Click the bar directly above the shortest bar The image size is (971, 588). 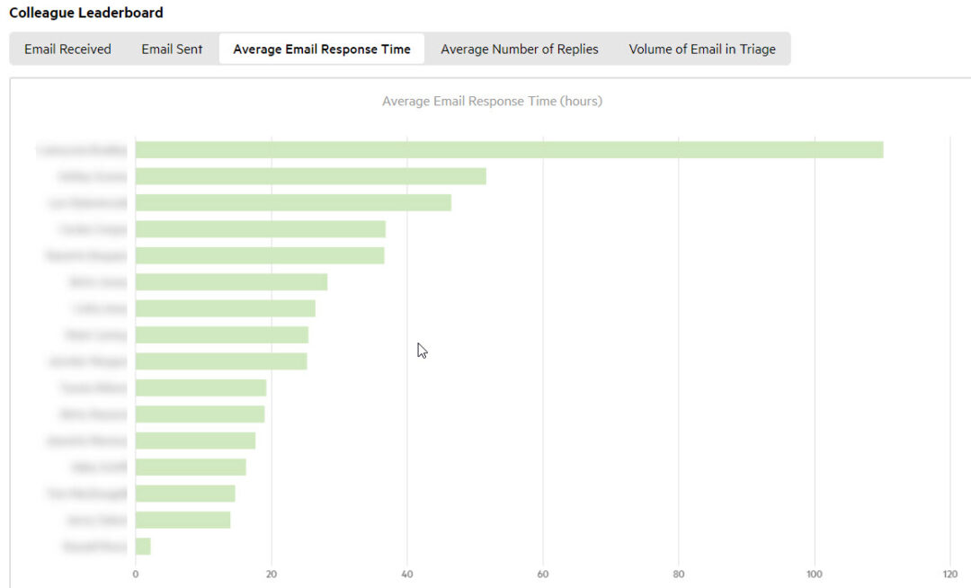183,521
